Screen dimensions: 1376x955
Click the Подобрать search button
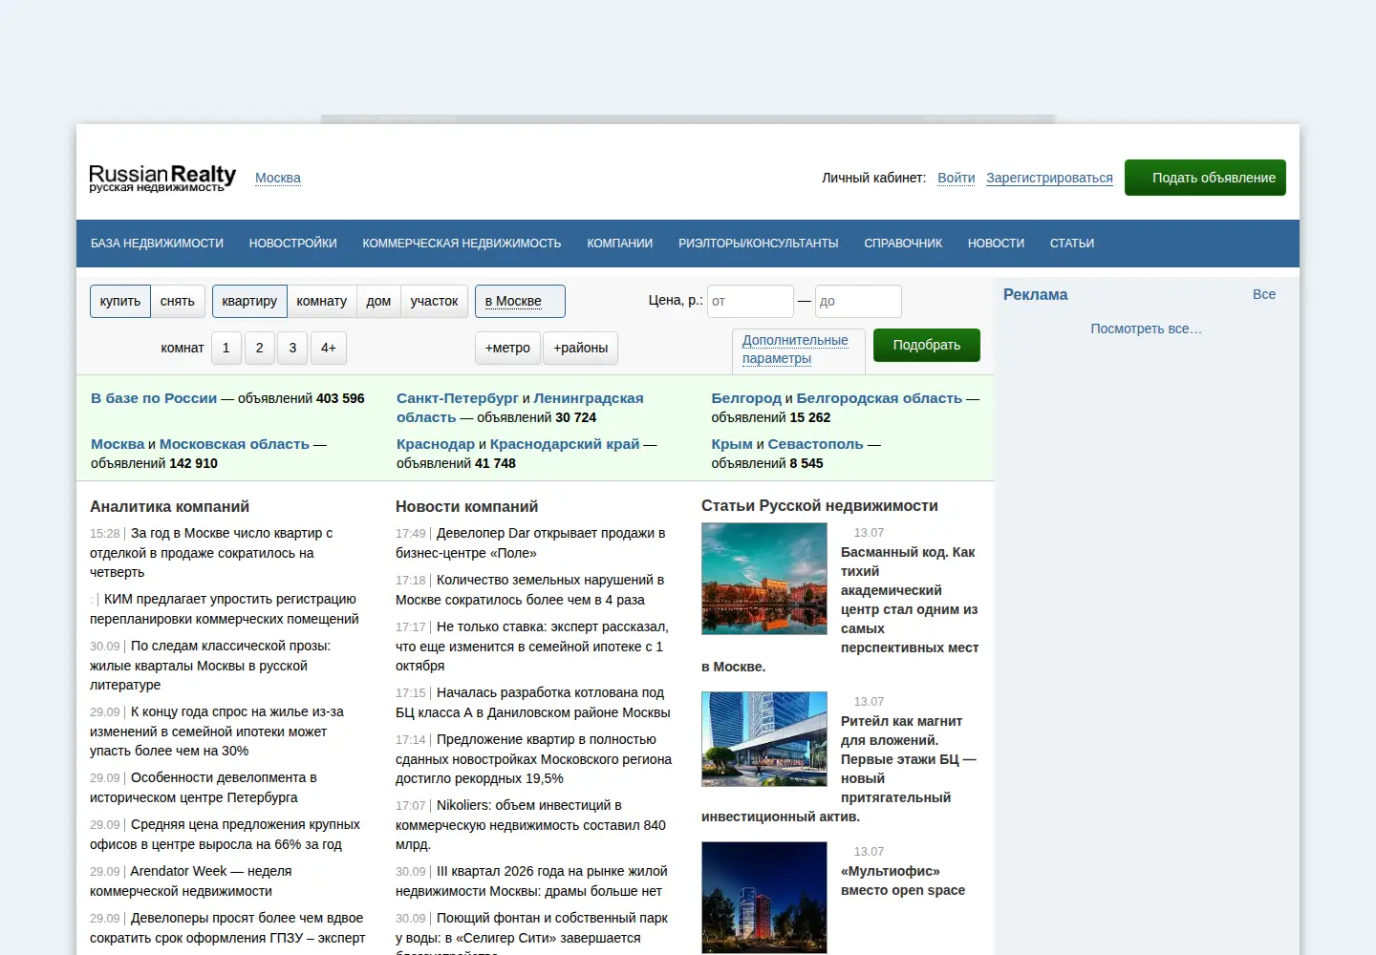(927, 345)
